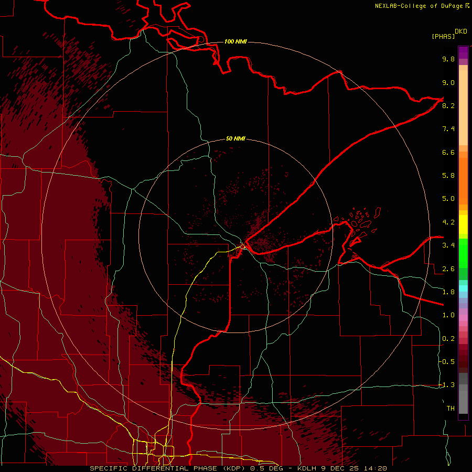Click the 9.0 value on the scale
This screenshot has height=472, width=472.
coord(448,82)
